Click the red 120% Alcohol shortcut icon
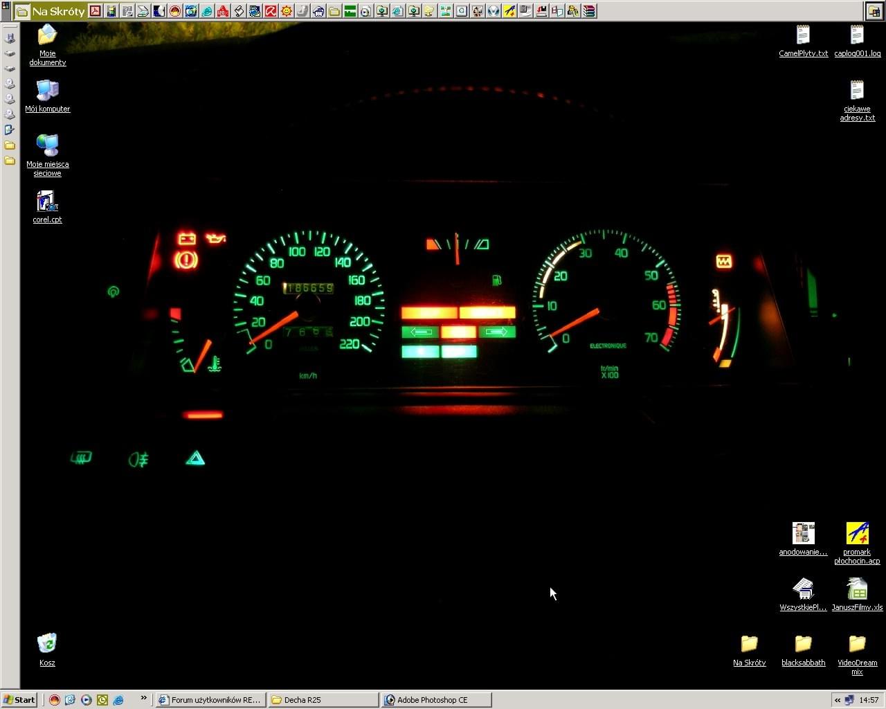886x709 pixels. [x=224, y=11]
